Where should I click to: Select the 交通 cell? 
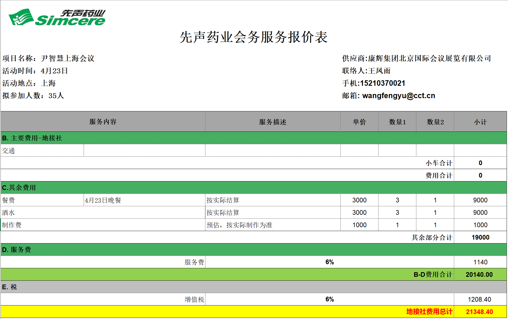click(42, 151)
